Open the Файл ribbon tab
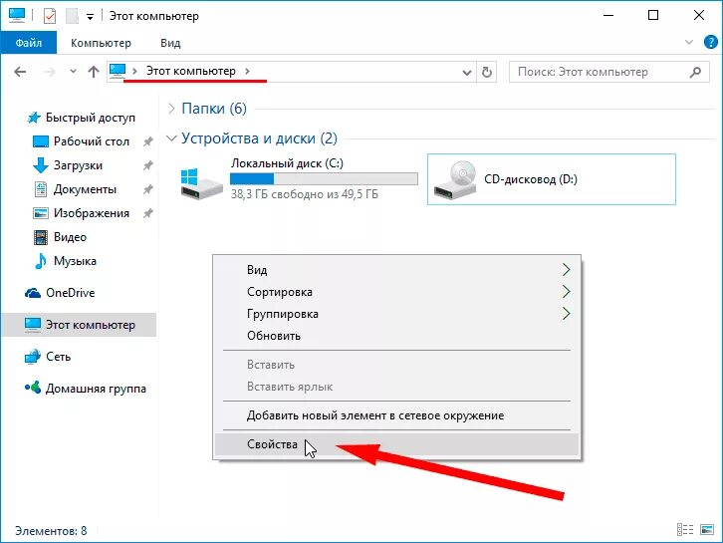Image resolution: width=723 pixels, height=543 pixels. click(29, 43)
